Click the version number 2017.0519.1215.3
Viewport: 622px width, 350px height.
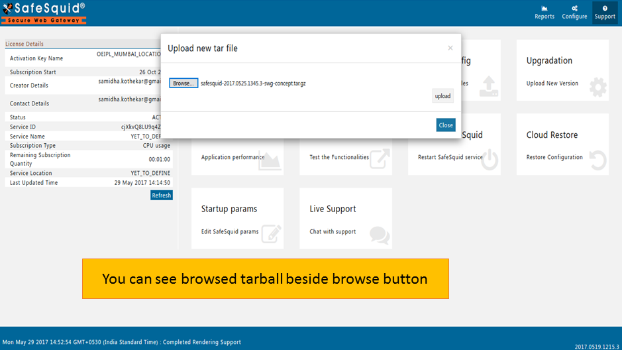[597, 347]
